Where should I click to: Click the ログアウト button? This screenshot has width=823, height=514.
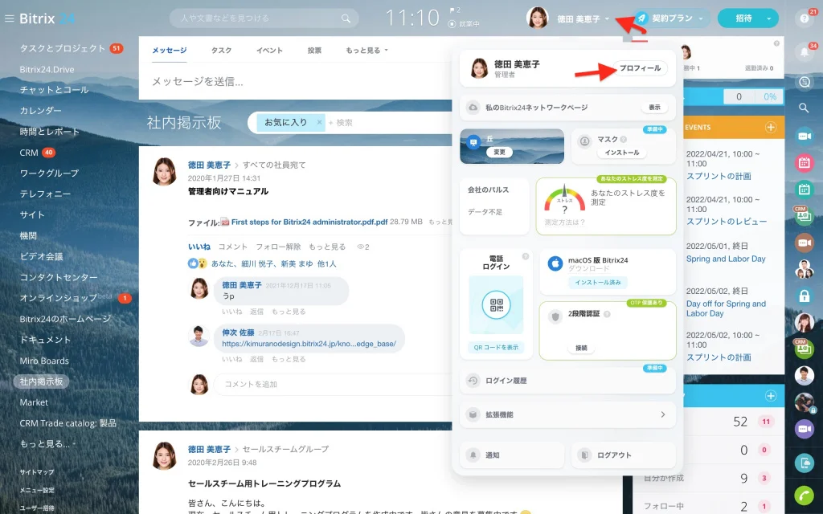pos(623,455)
